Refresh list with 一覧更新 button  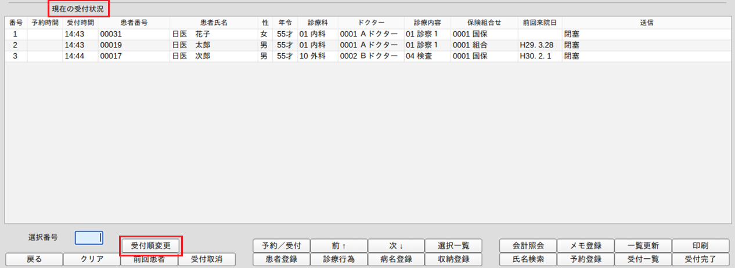click(x=643, y=245)
